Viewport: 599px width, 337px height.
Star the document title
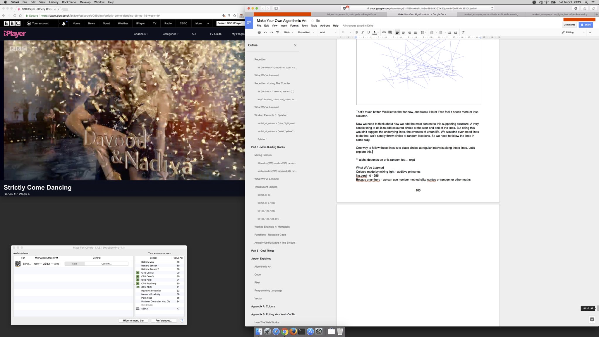[312, 20]
